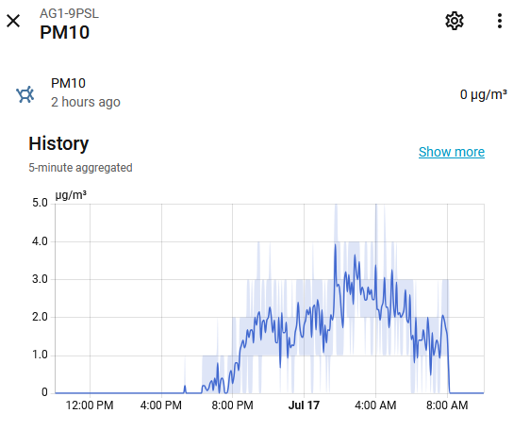Click the AG1-9PSL device name
Viewport: 513px width, 430px height.
pyautogui.click(x=69, y=13)
